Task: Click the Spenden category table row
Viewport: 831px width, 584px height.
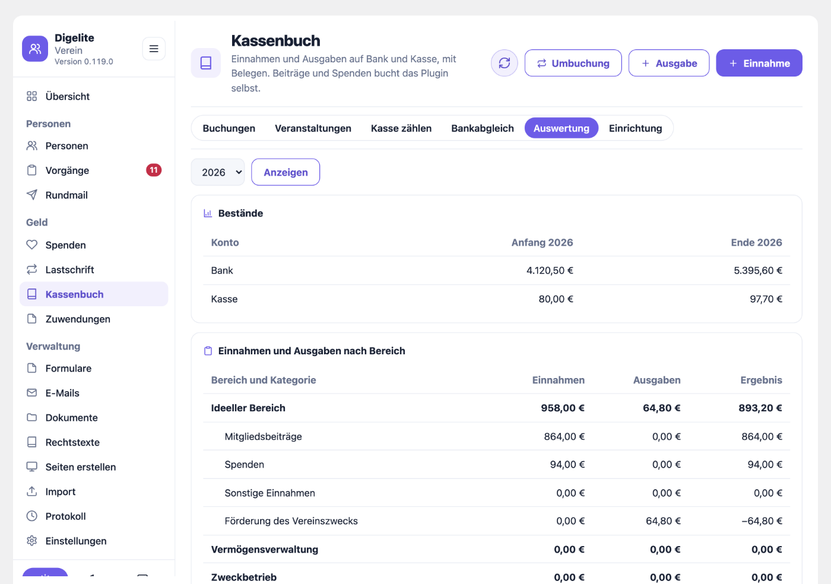Action: click(x=496, y=465)
